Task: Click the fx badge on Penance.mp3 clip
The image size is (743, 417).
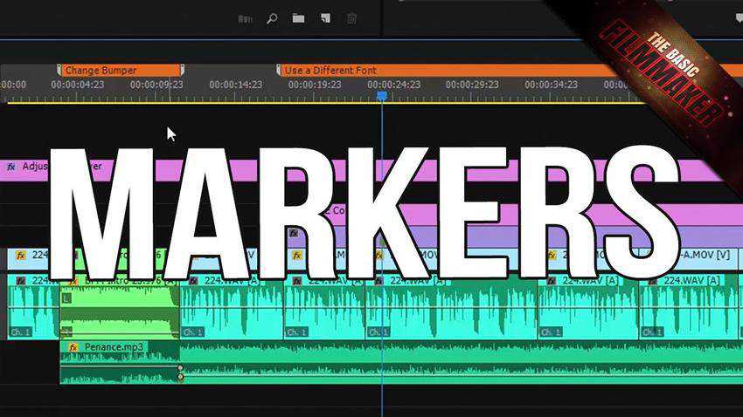Action: (x=73, y=347)
